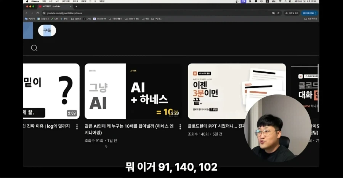343x178 pixels.
Task: Open the android dev bookmarks folder
Action: click(132, 19)
